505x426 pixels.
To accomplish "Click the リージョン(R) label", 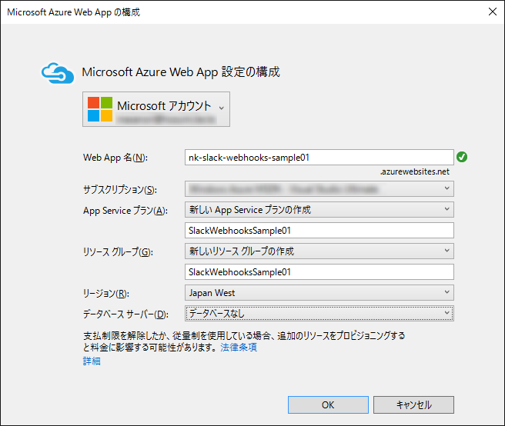I will coord(106,294).
